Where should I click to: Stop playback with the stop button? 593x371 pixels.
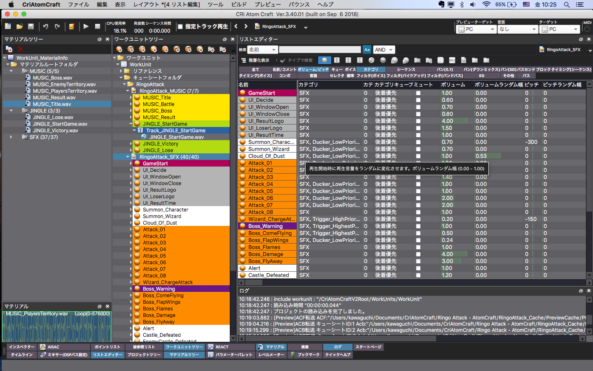click(x=98, y=26)
